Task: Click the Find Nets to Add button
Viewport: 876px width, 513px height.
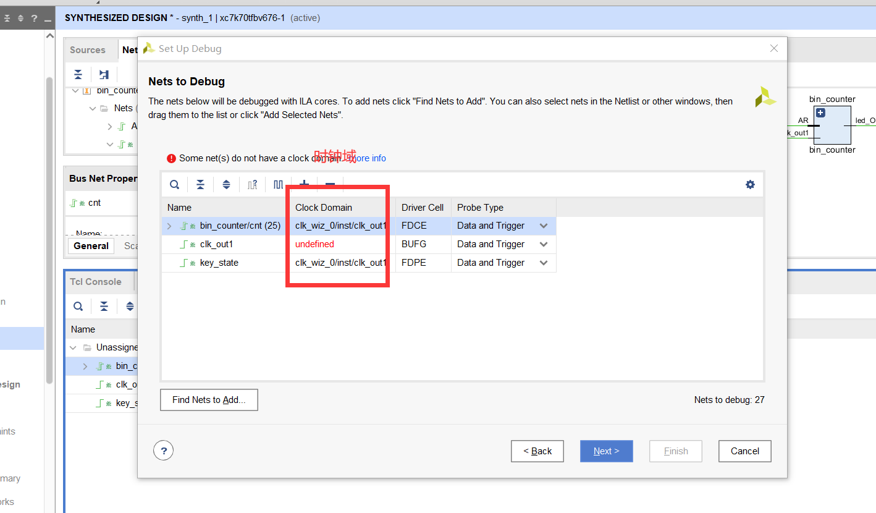Action: click(x=209, y=400)
